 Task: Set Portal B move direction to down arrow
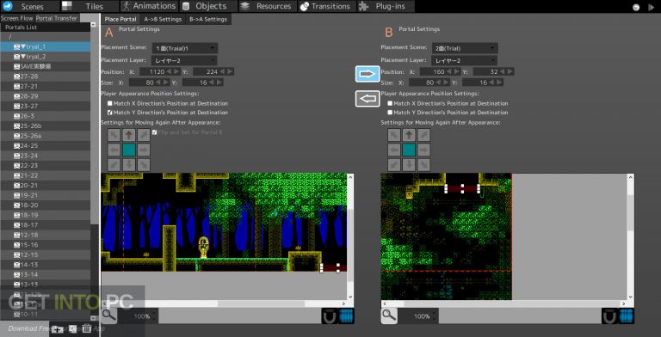coord(409,164)
